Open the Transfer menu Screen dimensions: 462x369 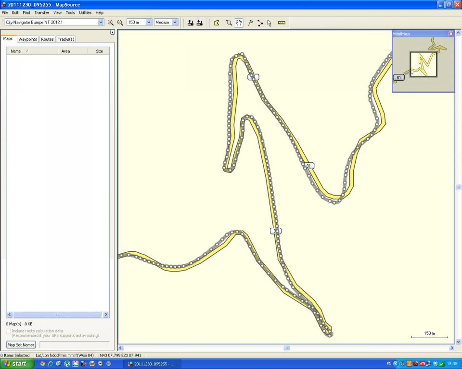pyautogui.click(x=41, y=12)
